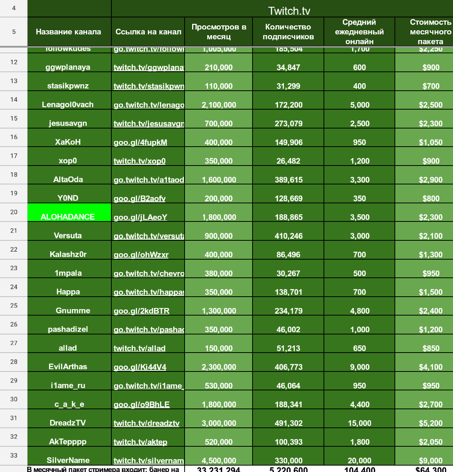Select the 'ggwplanaya' channel name cell
The width and height of the screenshot is (453, 472).
[x=69, y=63]
